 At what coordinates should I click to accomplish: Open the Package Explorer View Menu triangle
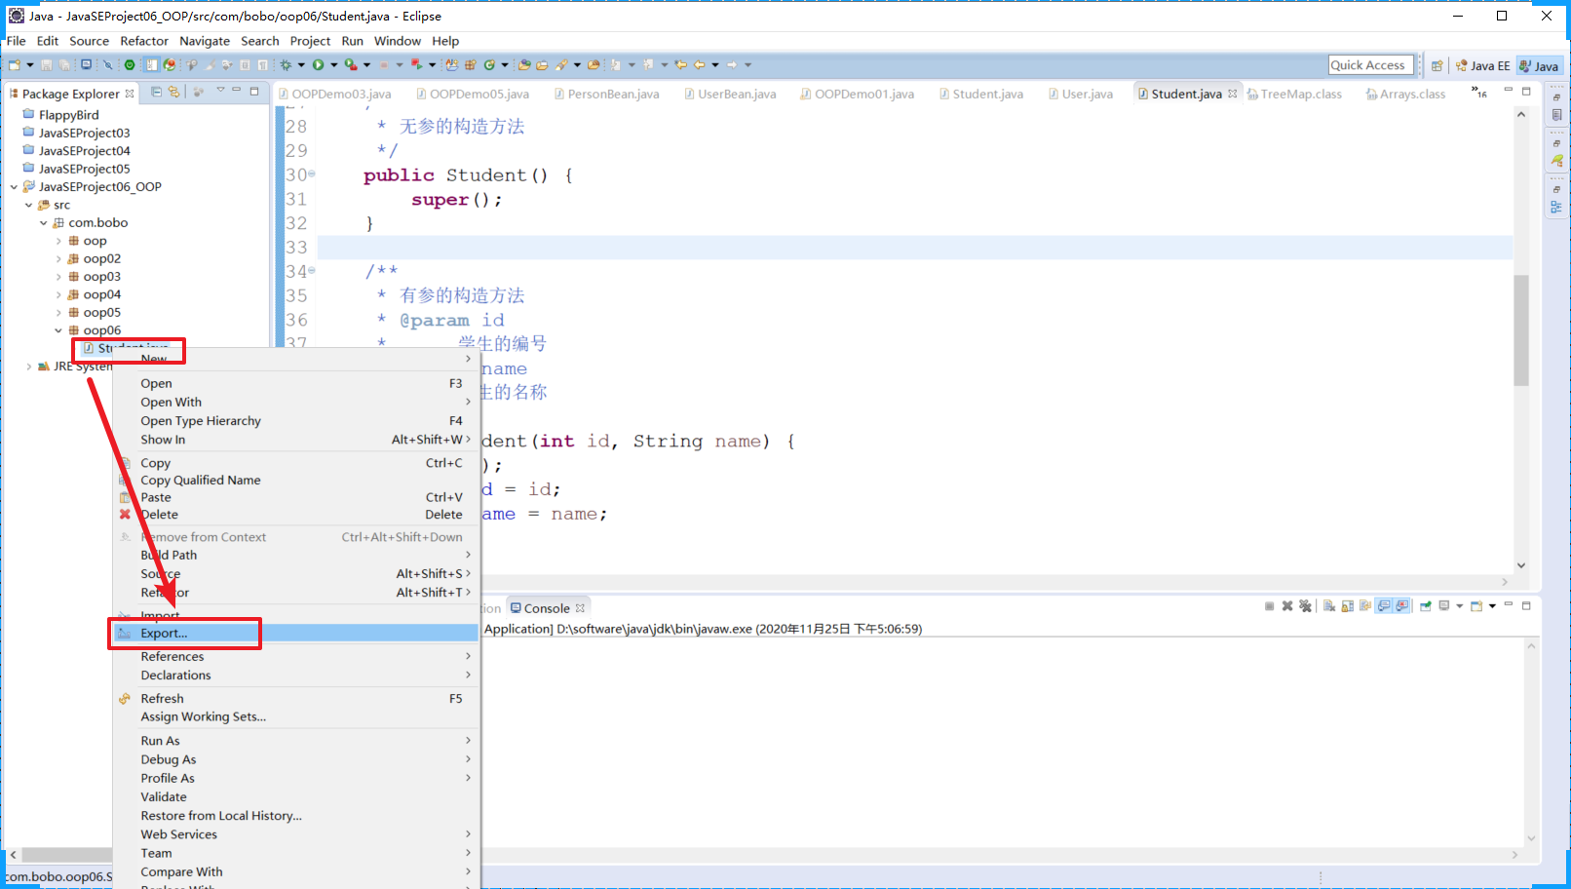coord(220,90)
